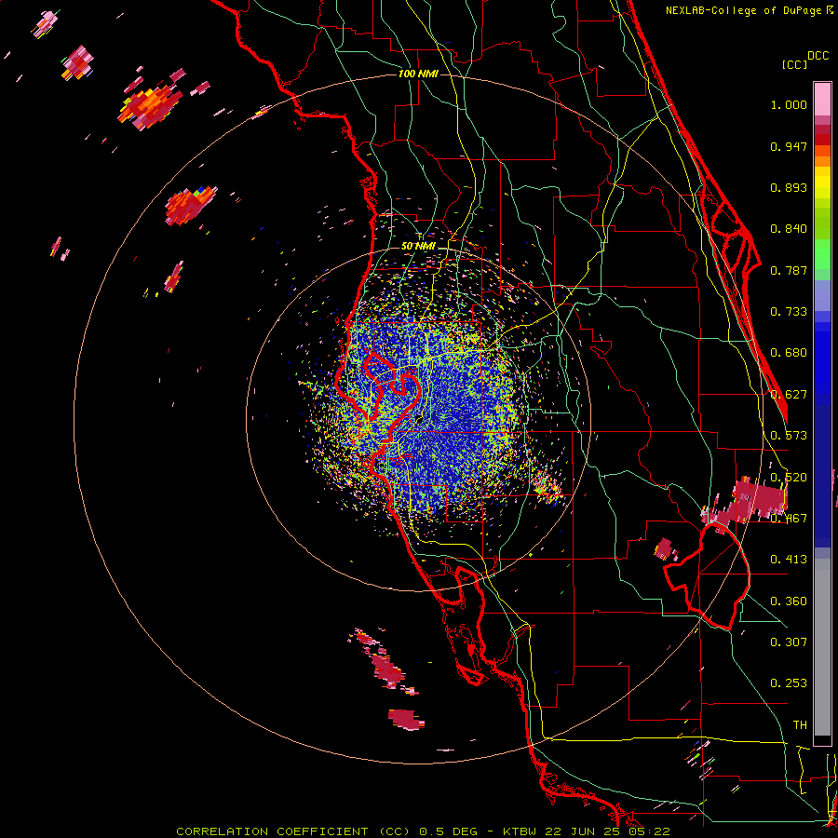The width and height of the screenshot is (838, 838).
Task: Click the 50 NMI range ring label
Action: [x=418, y=247]
